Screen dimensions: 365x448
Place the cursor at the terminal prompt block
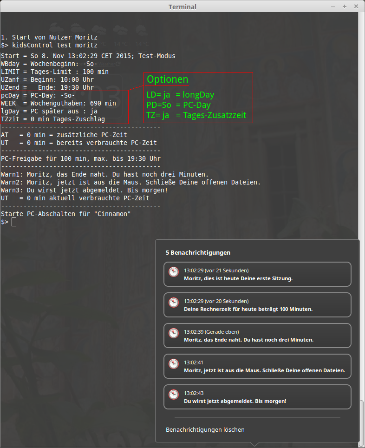click(x=14, y=222)
